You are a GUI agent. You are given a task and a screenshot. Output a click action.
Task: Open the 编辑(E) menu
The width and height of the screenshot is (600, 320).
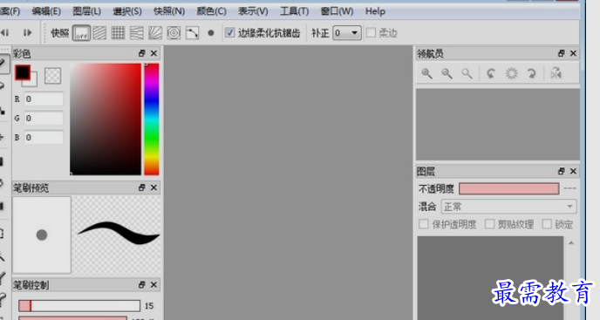46,11
